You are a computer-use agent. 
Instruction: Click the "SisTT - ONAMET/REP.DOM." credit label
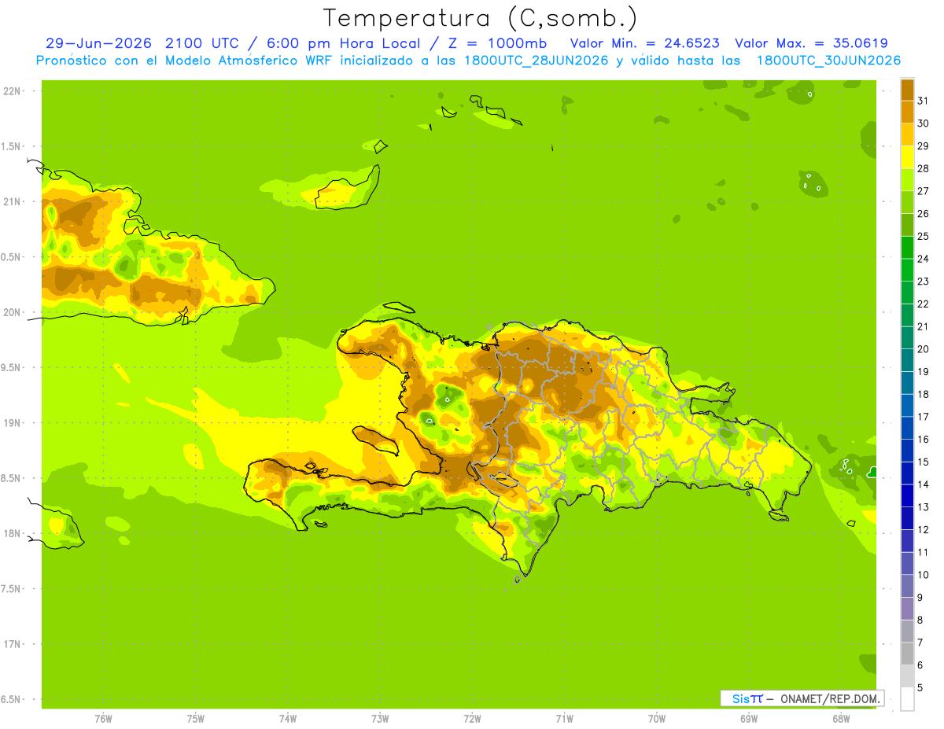802,698
